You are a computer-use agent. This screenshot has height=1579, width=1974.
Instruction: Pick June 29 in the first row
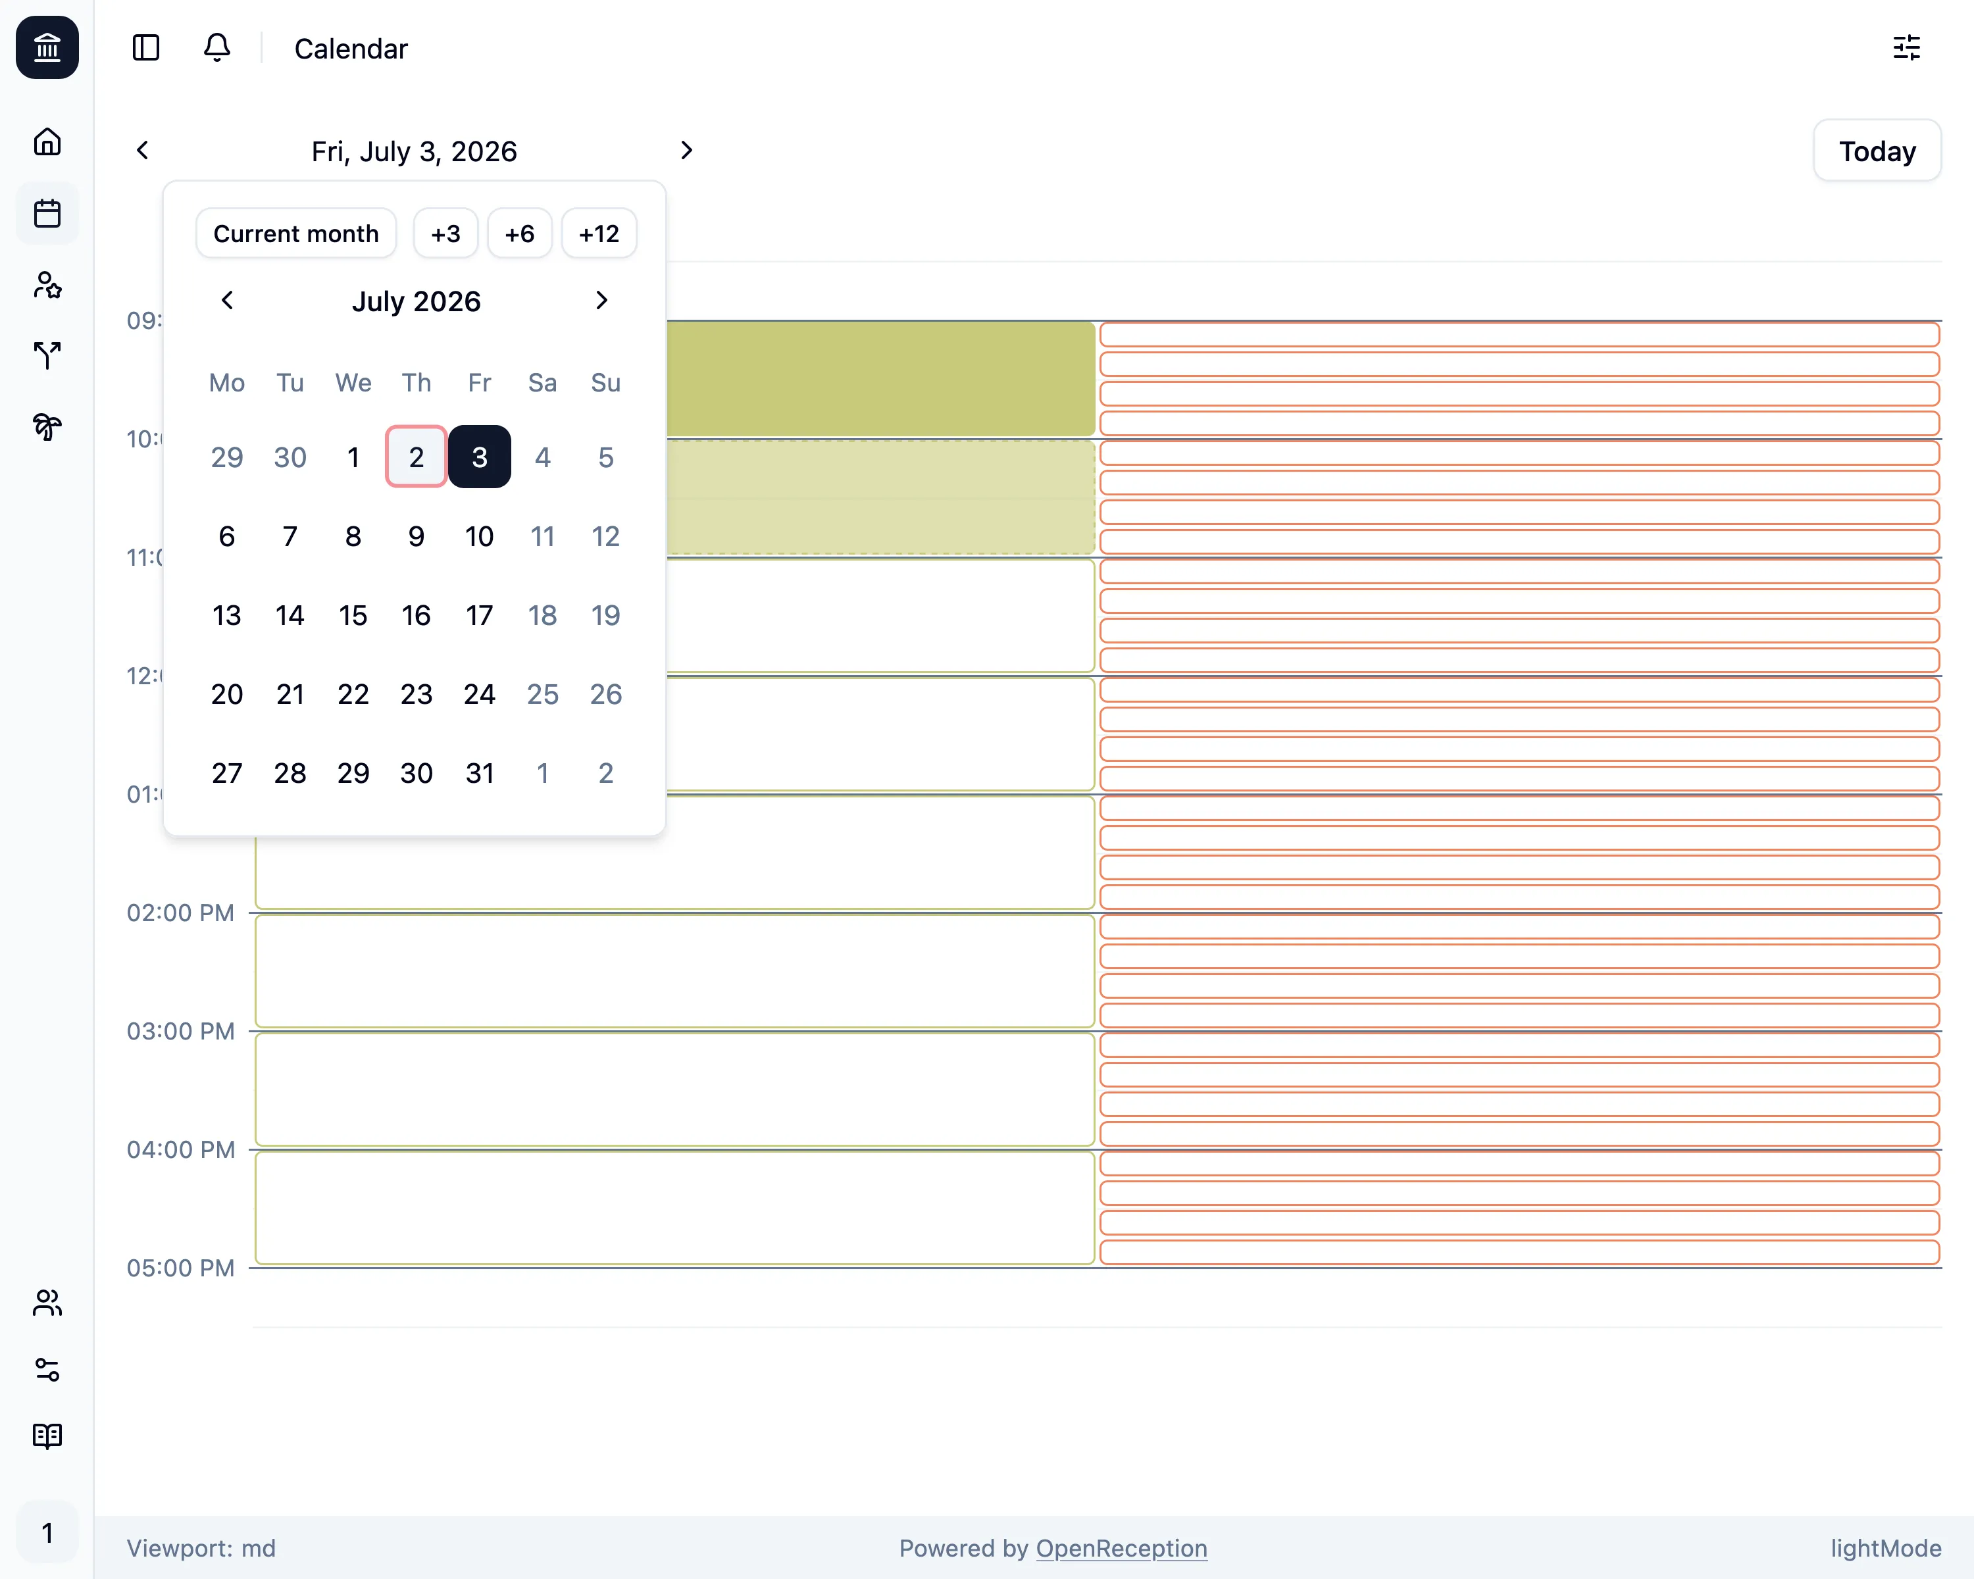click(227, 457)
